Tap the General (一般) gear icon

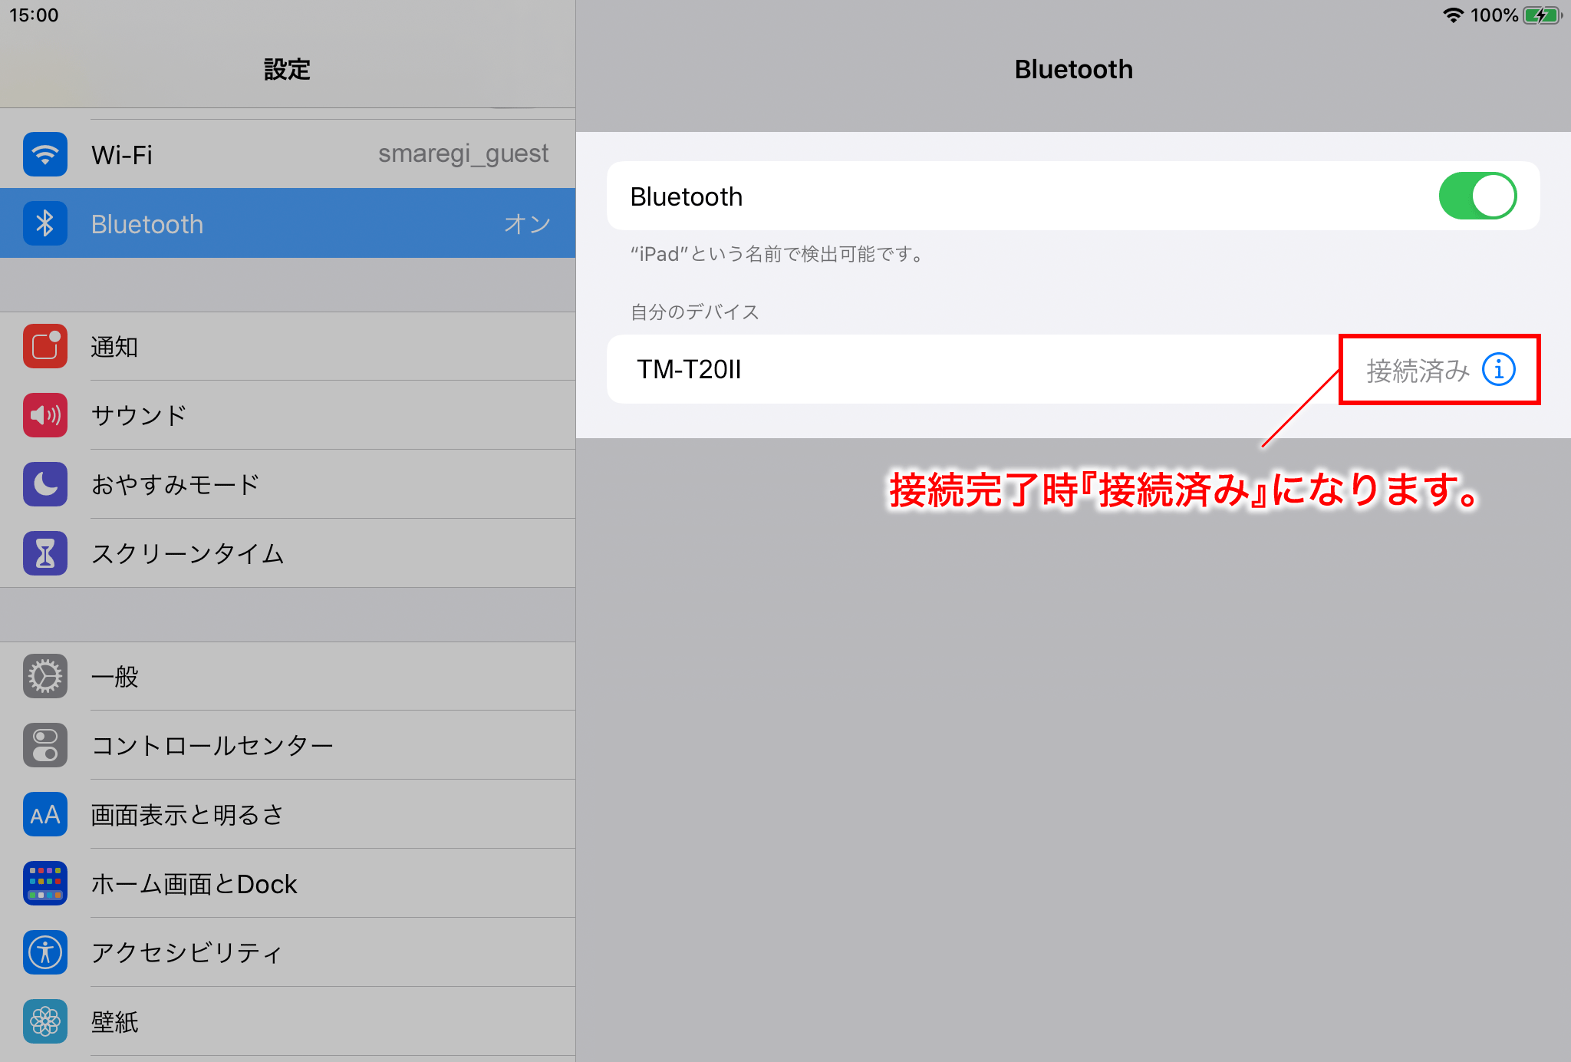point(45,676)
